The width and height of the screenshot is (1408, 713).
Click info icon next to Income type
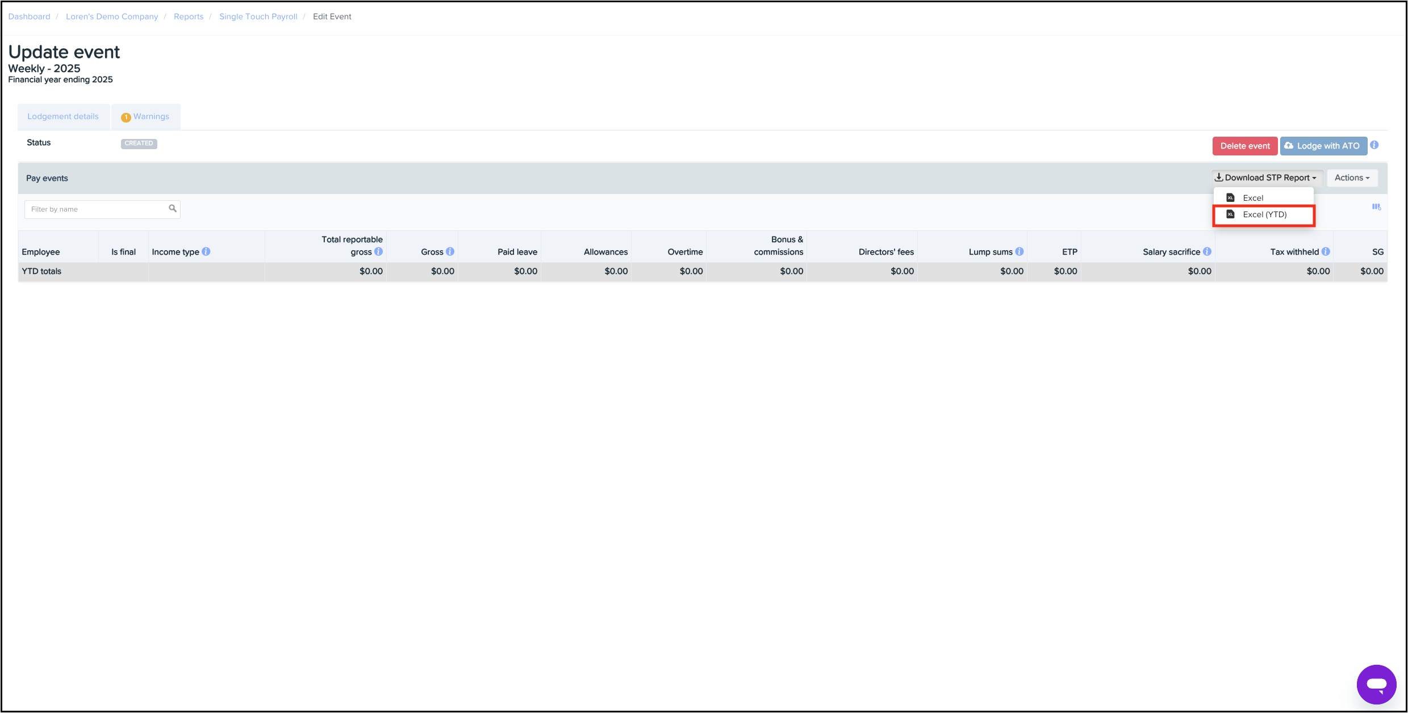pos(206,251)
